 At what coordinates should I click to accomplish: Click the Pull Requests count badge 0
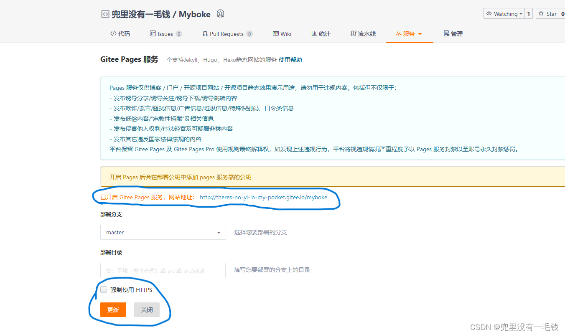coord(249,34)
